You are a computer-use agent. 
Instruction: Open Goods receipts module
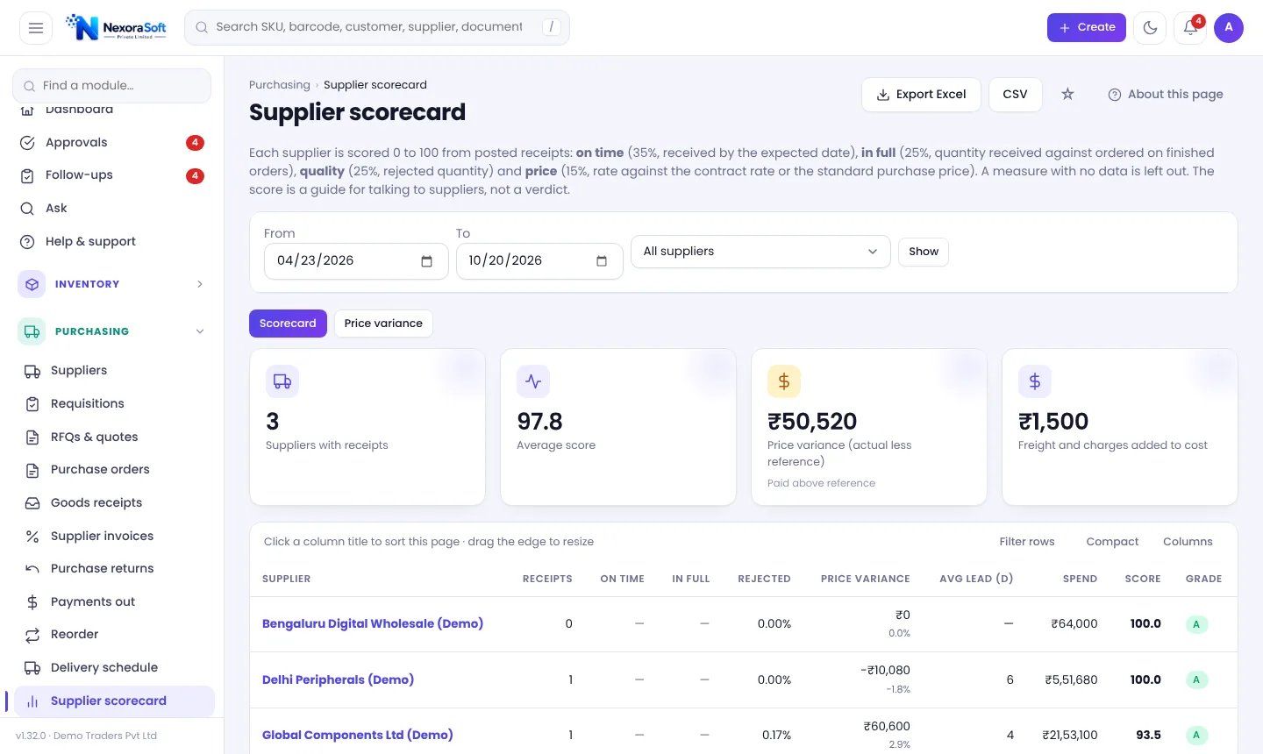(x=114, y=503)
